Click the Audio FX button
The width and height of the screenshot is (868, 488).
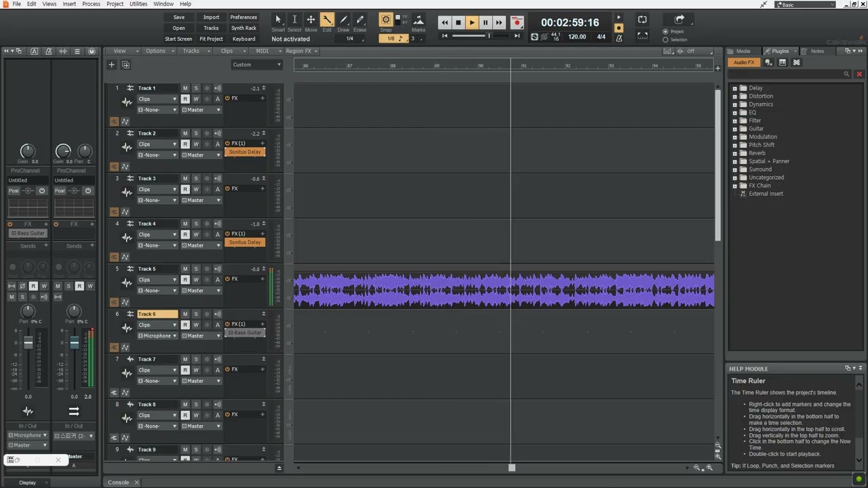tap(744, 62)
